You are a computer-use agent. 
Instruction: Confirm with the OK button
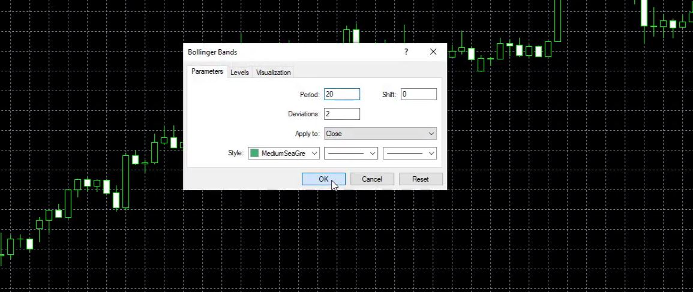point(323,179)
